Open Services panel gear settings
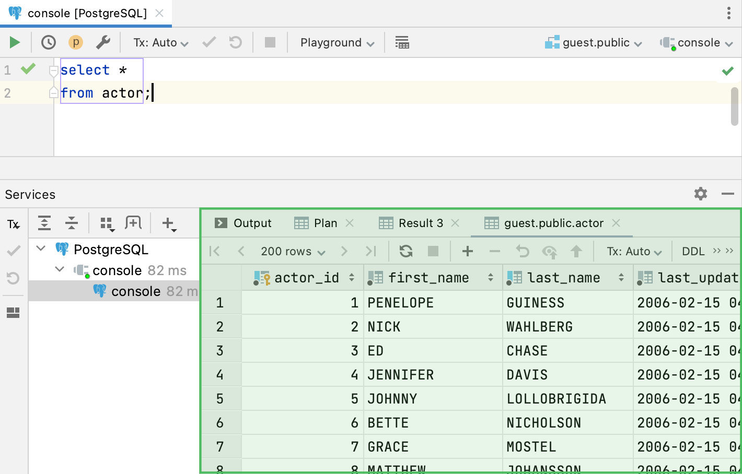742x474 pixels. click(x=701, y=194)
